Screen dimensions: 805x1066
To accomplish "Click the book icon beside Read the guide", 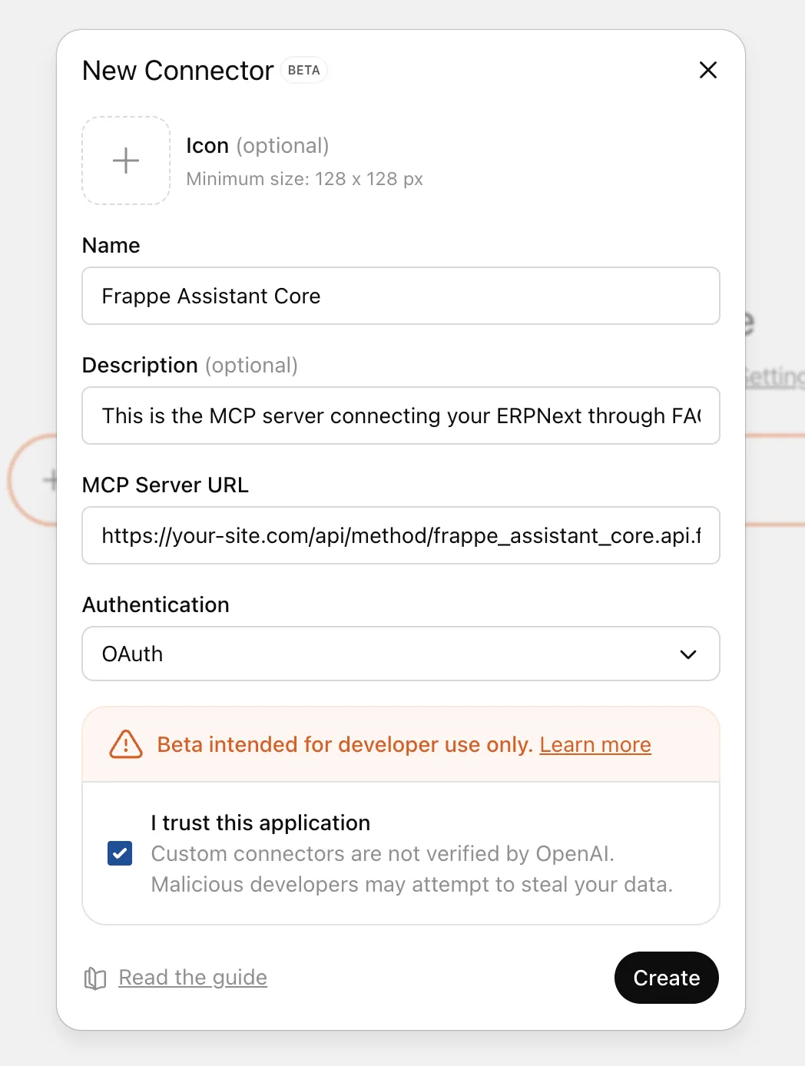I will click(x=95, y=978).
